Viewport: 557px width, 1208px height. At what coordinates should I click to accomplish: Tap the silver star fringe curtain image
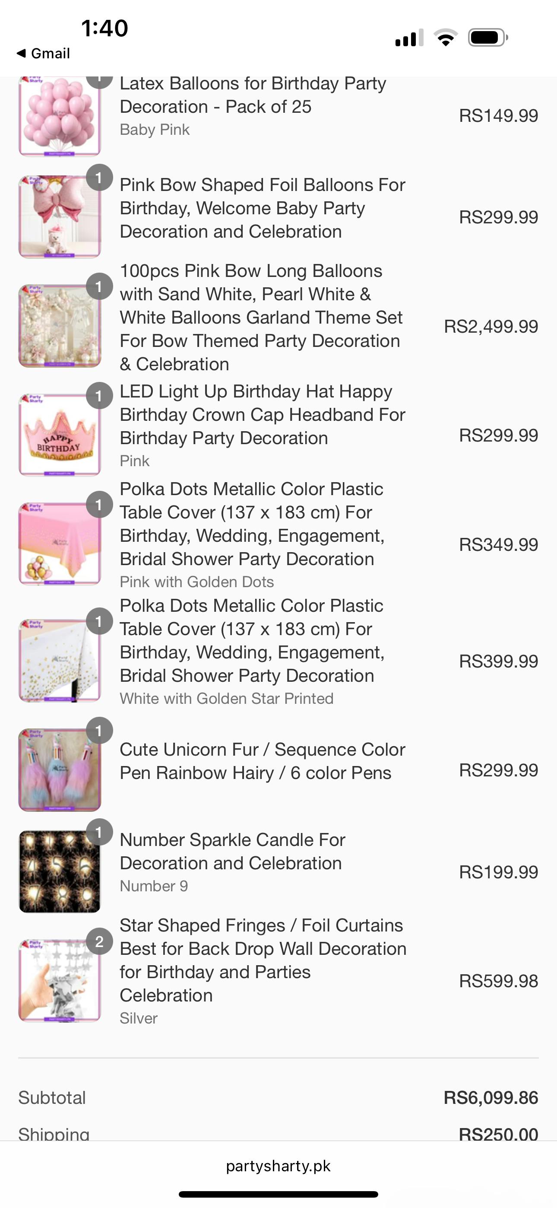(60, 981)
